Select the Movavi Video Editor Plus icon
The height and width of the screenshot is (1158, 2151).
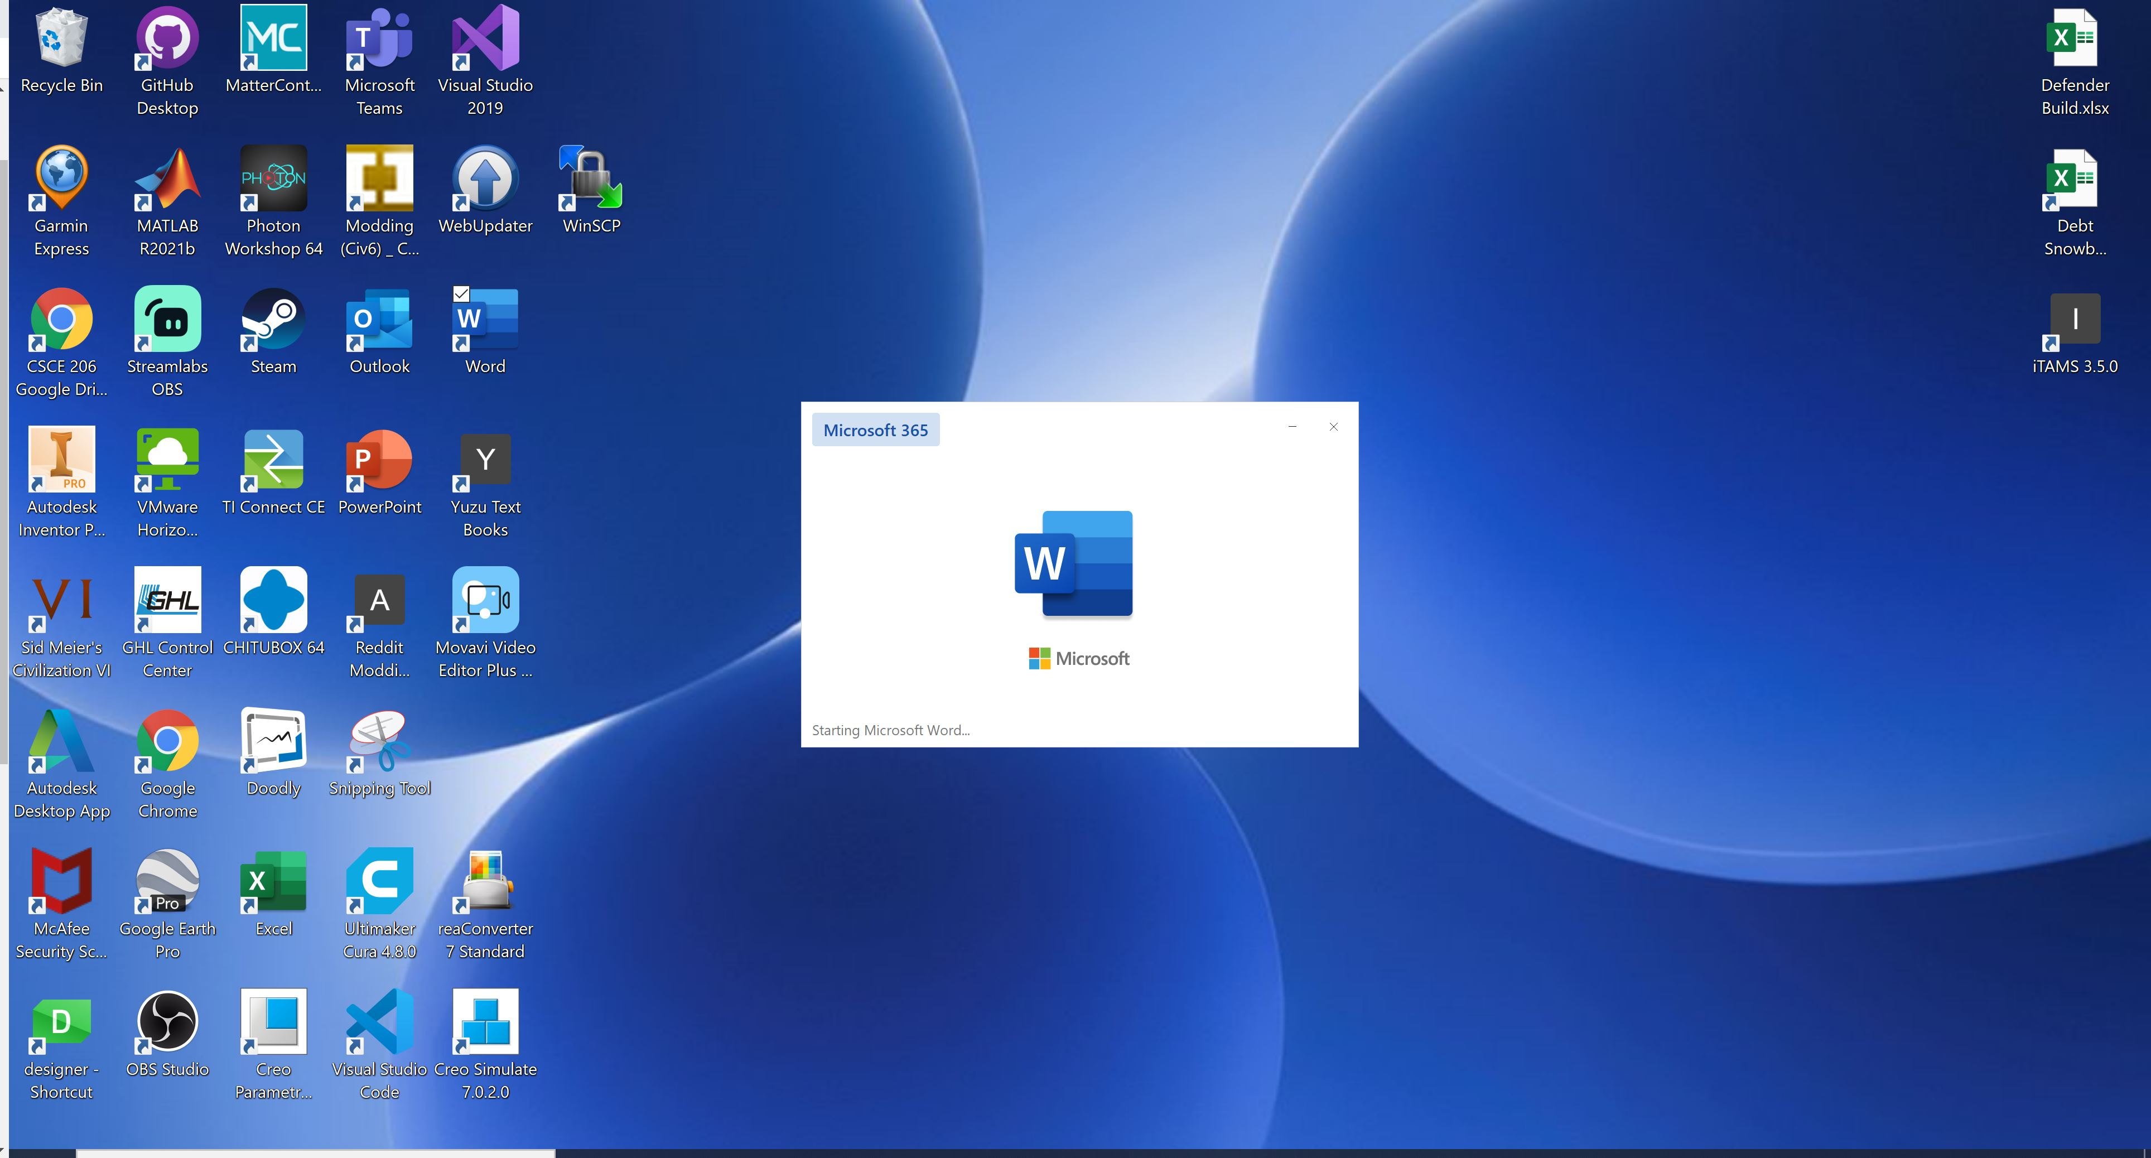pyautogui.click(x=485, y=600)
